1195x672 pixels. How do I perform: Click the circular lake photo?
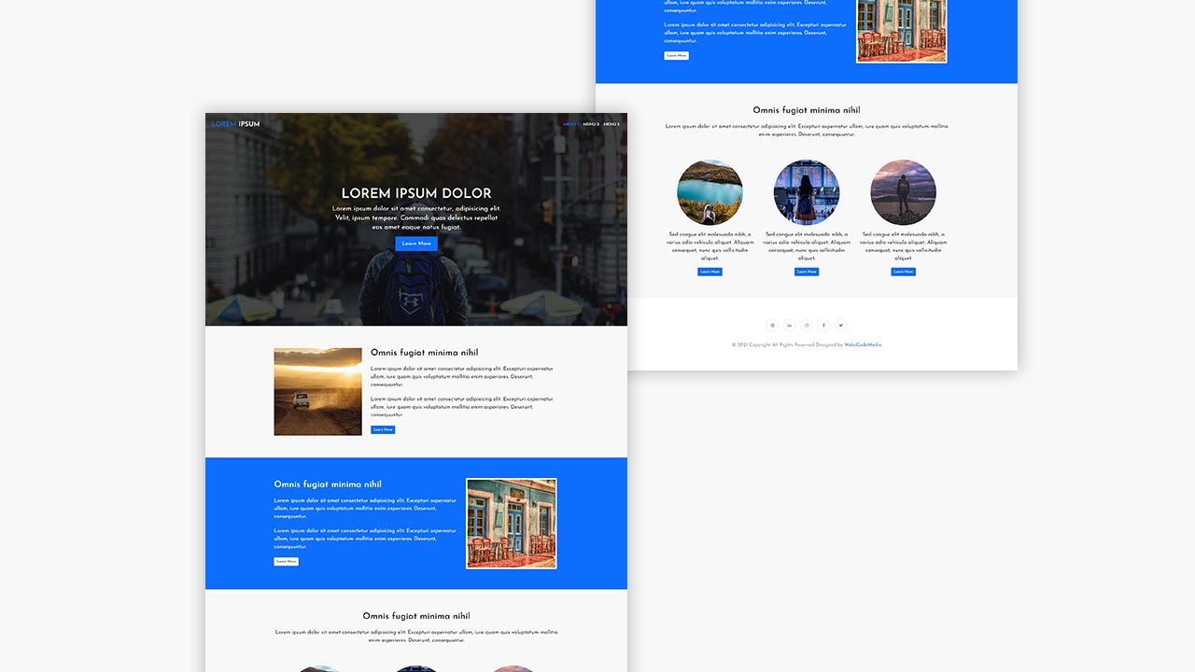pos(710,192)
